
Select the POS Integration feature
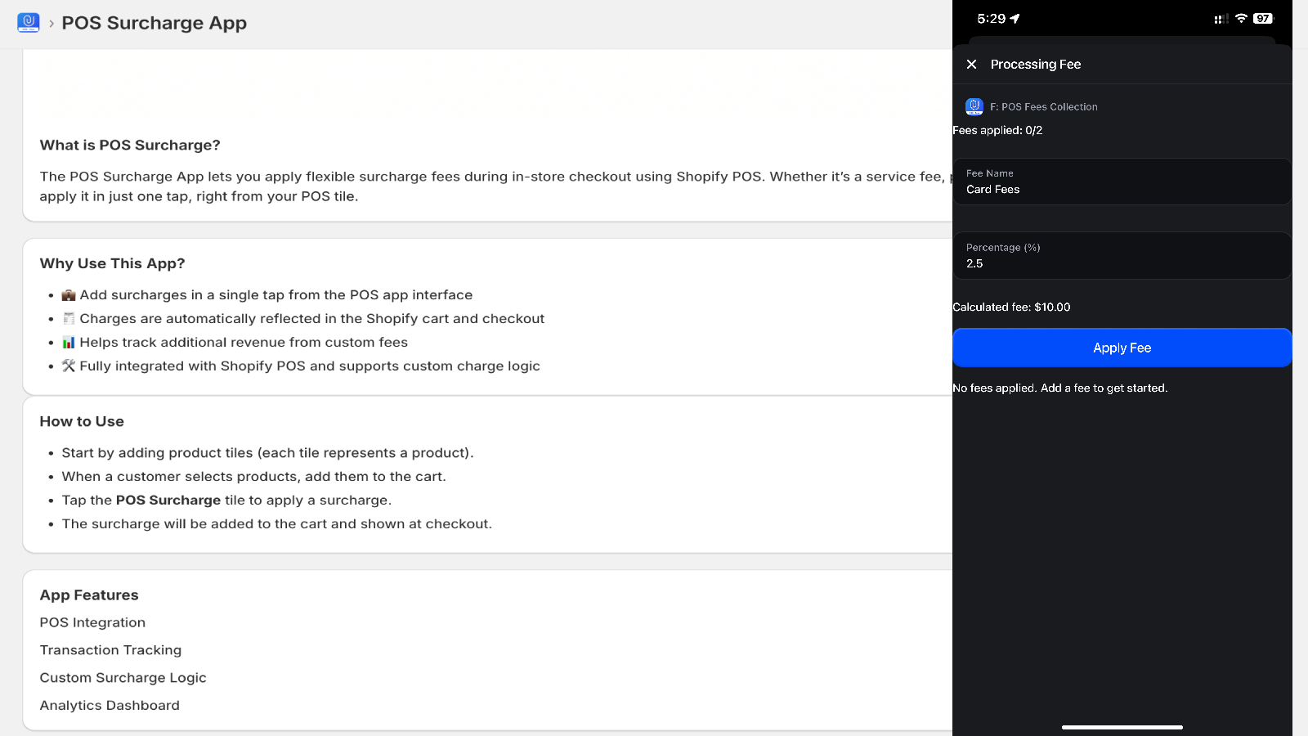coord(92,622)
